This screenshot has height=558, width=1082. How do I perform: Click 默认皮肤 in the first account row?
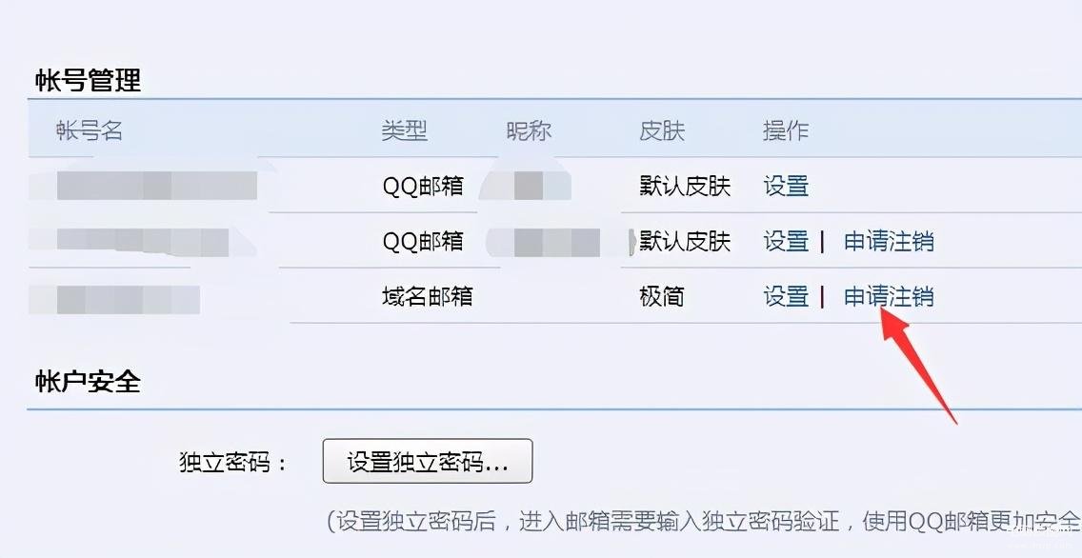(685, 187)
